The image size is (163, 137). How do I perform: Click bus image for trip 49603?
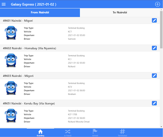click(x=11, y=88)
